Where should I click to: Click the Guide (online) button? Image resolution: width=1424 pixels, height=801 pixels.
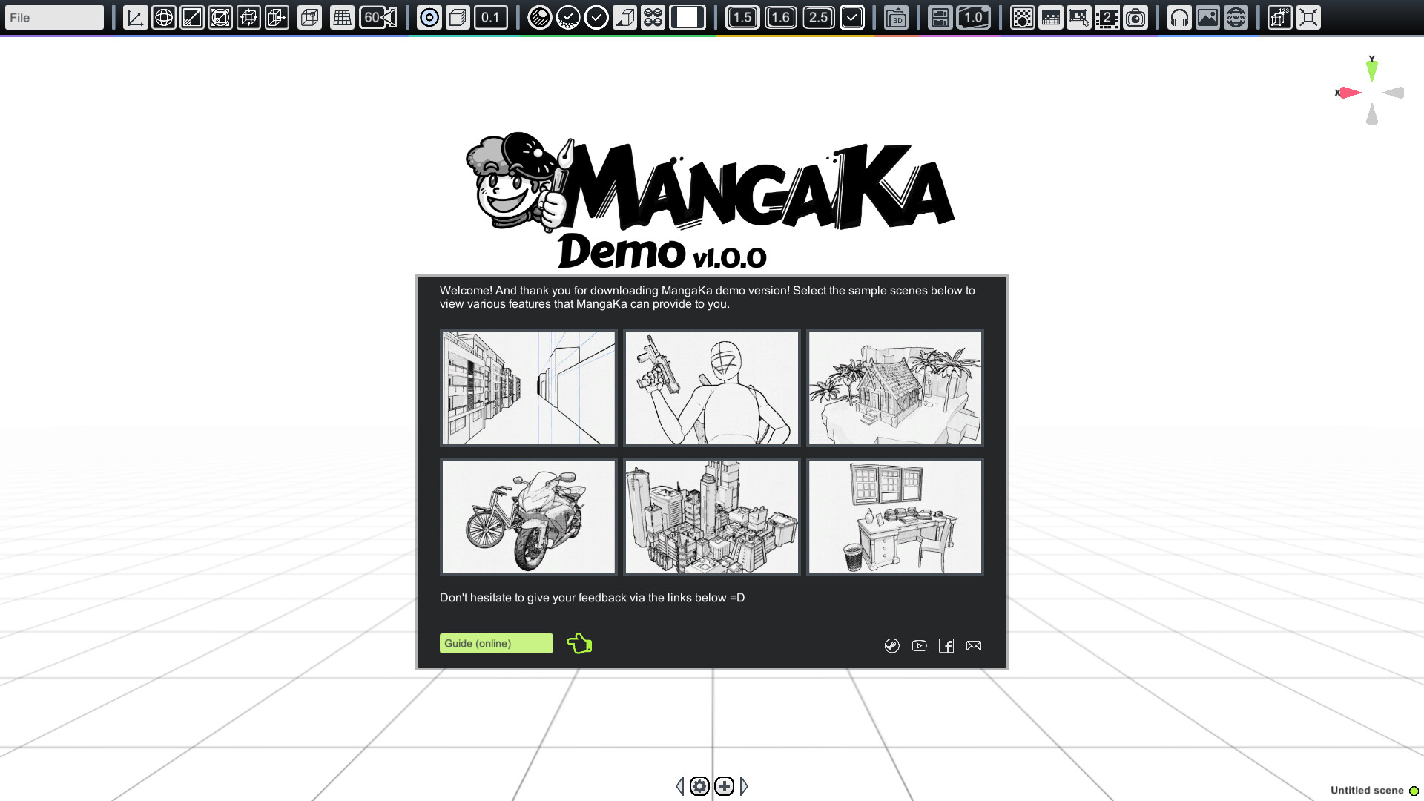pyautogui.click(x=495, y=643)
